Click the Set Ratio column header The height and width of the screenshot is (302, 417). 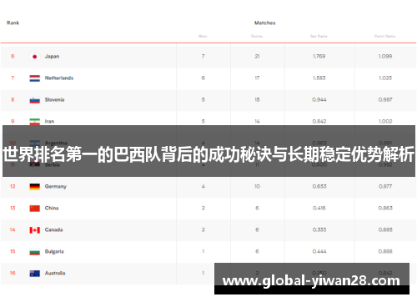(319, 36)
